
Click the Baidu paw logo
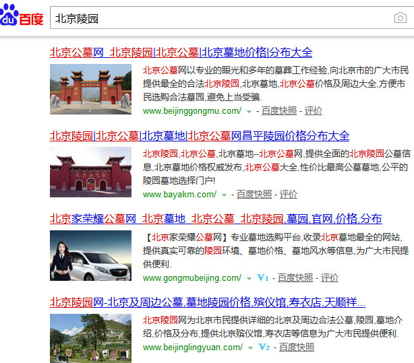(22, 15)
